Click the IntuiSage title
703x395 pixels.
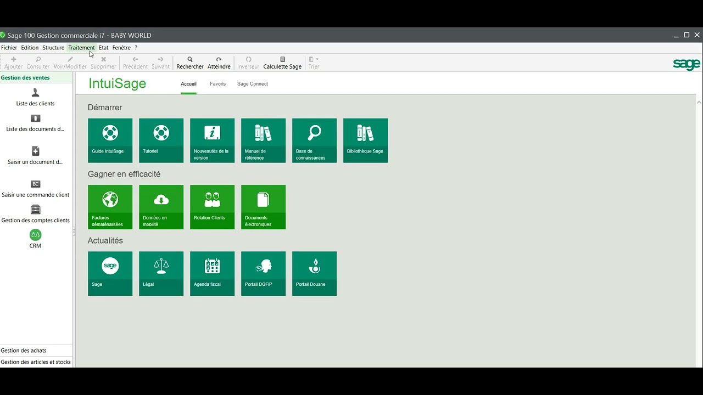click(117, 83)
